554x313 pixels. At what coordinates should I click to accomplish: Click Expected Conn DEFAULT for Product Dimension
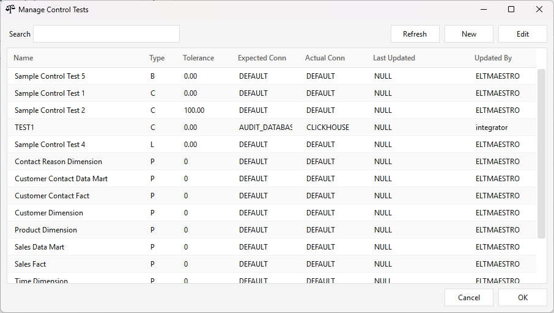(x=253, y=230)
